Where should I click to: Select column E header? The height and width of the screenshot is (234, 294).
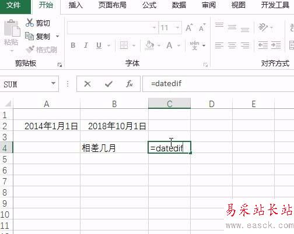[254, 104]
